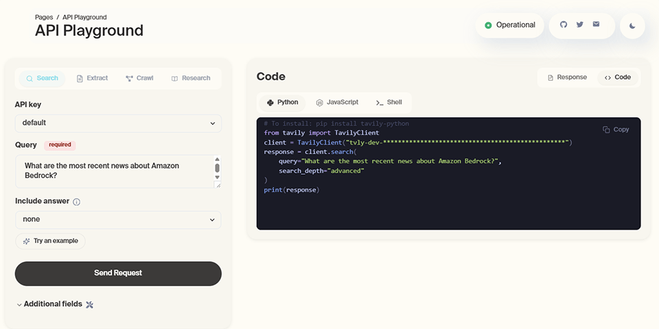Open the Include answer dropdown
The height and width of the screenshot is (329, 659).
point(118,219)
